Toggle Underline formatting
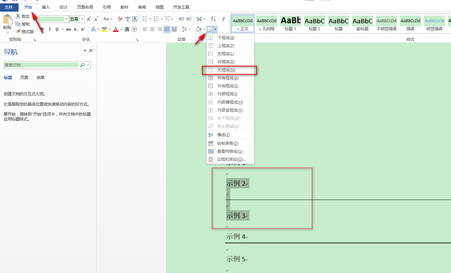The width and height of the screenshot is (451, 273). click(x=57, y=29)
